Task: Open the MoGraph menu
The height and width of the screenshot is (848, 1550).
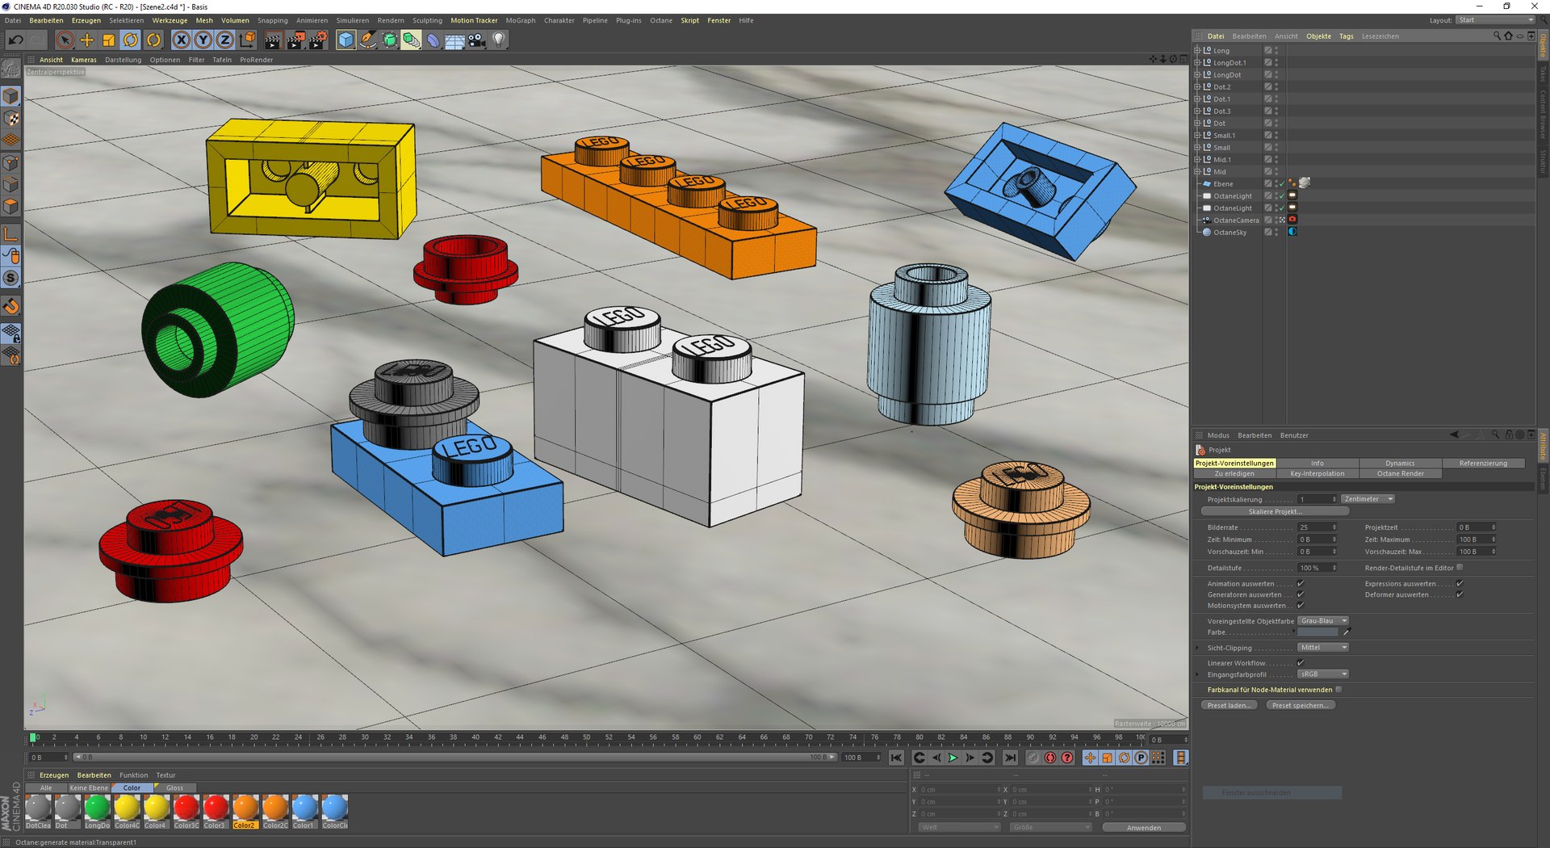Action: coord(520,20)
